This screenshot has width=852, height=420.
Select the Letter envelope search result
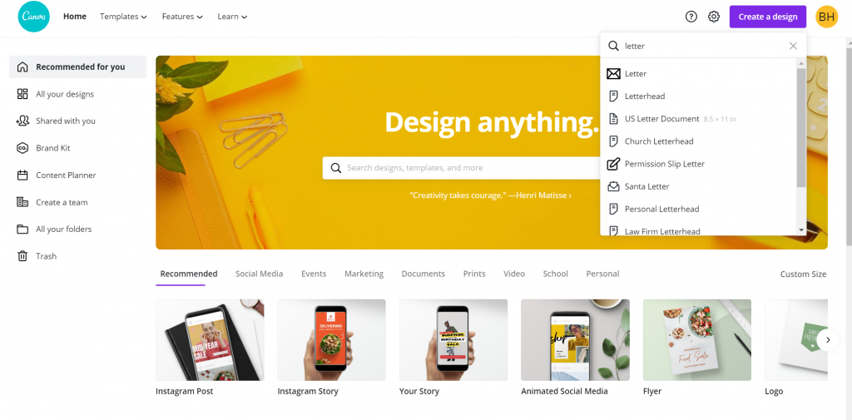698,73
